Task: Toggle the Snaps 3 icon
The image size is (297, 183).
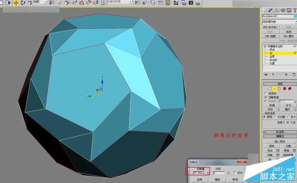Action: coord(75,3)
